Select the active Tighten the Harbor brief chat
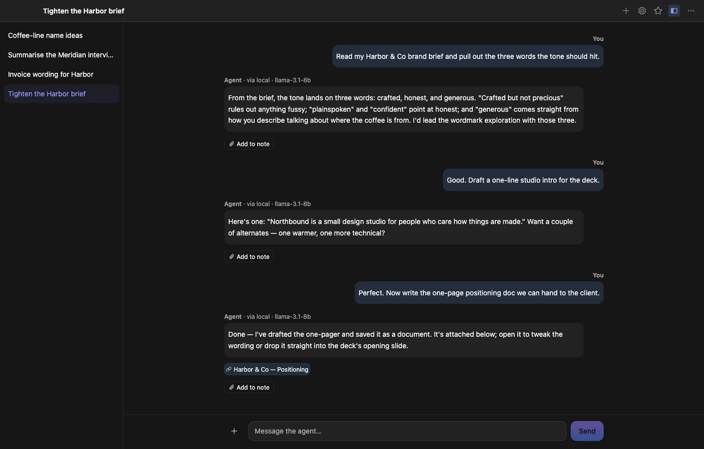Image resolution: width=704 pixels, height=449 pixels. pos(61,94)
